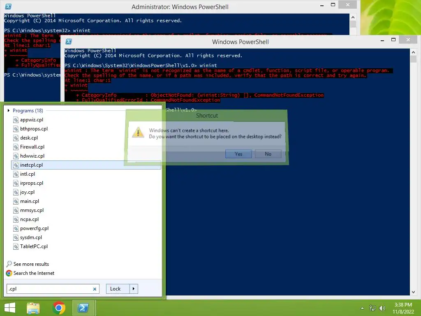Maximize the Windows PowerShell window

pos(393,40)
